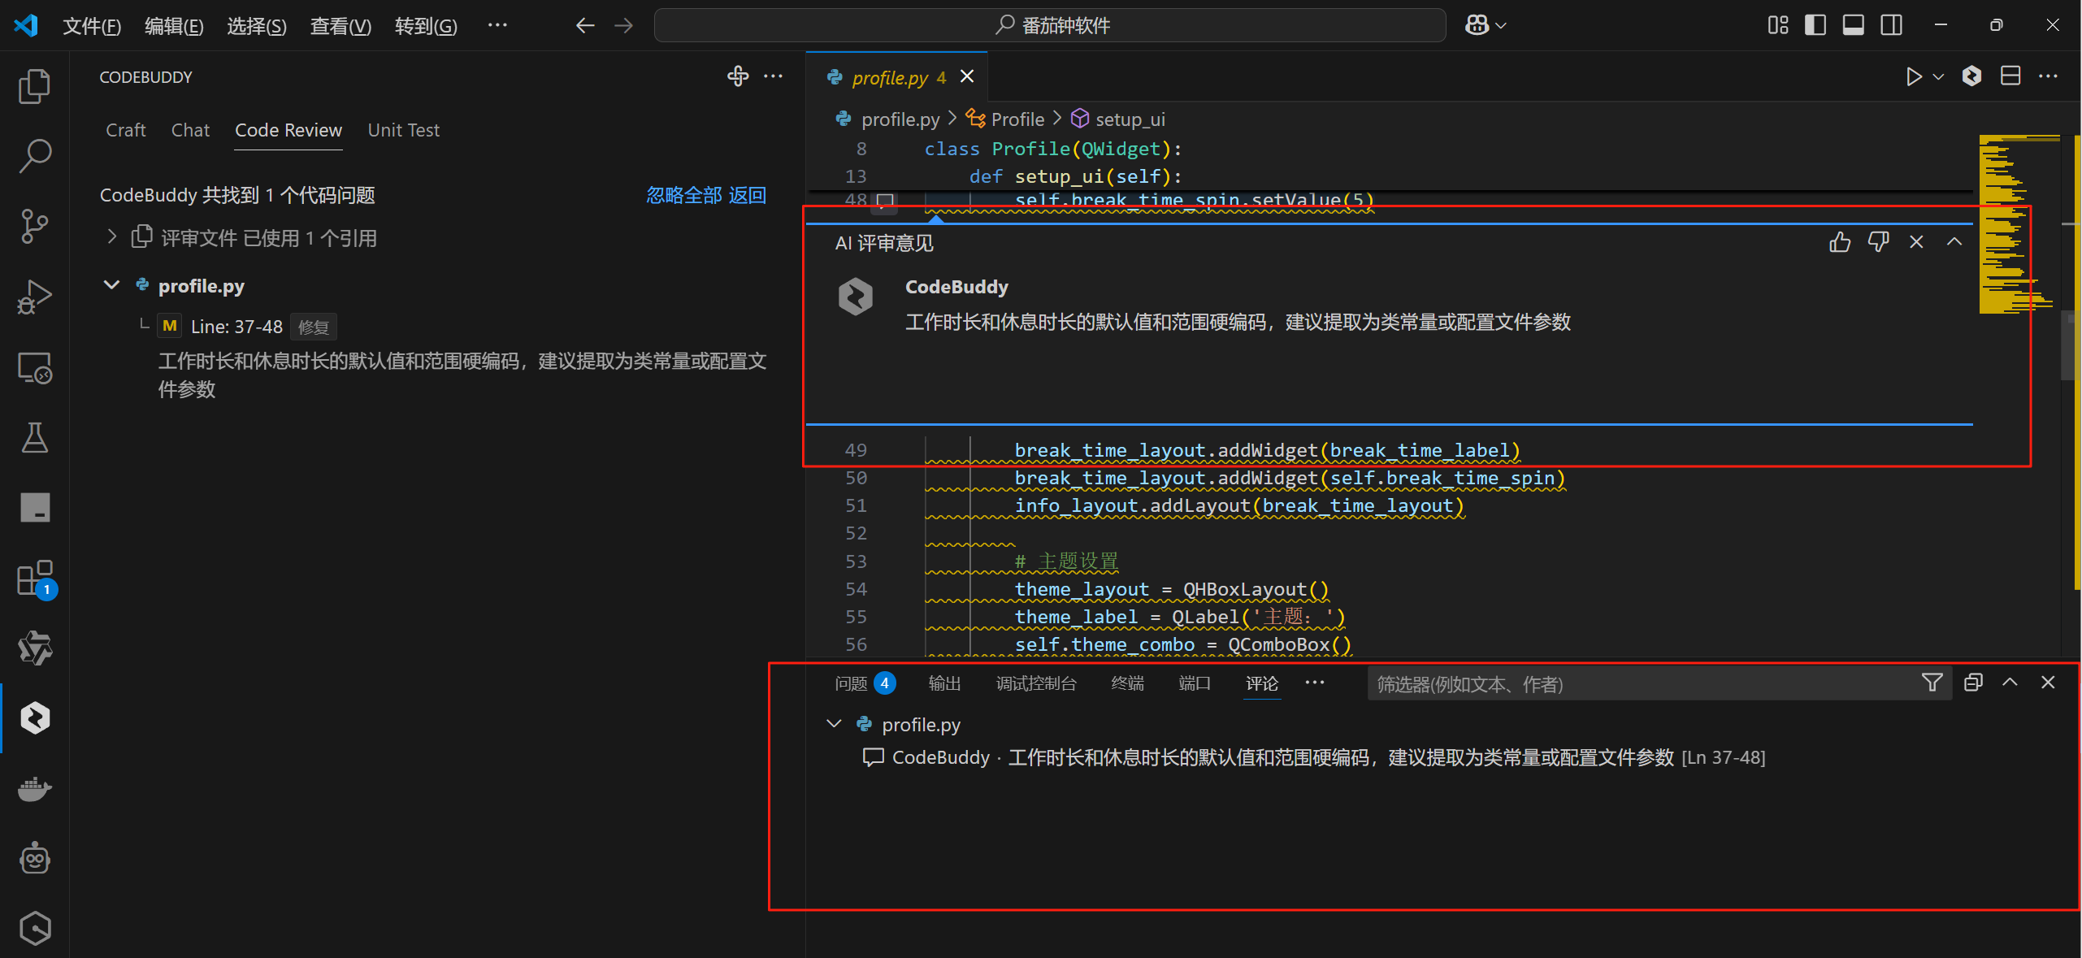Run the profile.py file with the play icon
The image size is (2082, 958).
[x=1913, y=76]
